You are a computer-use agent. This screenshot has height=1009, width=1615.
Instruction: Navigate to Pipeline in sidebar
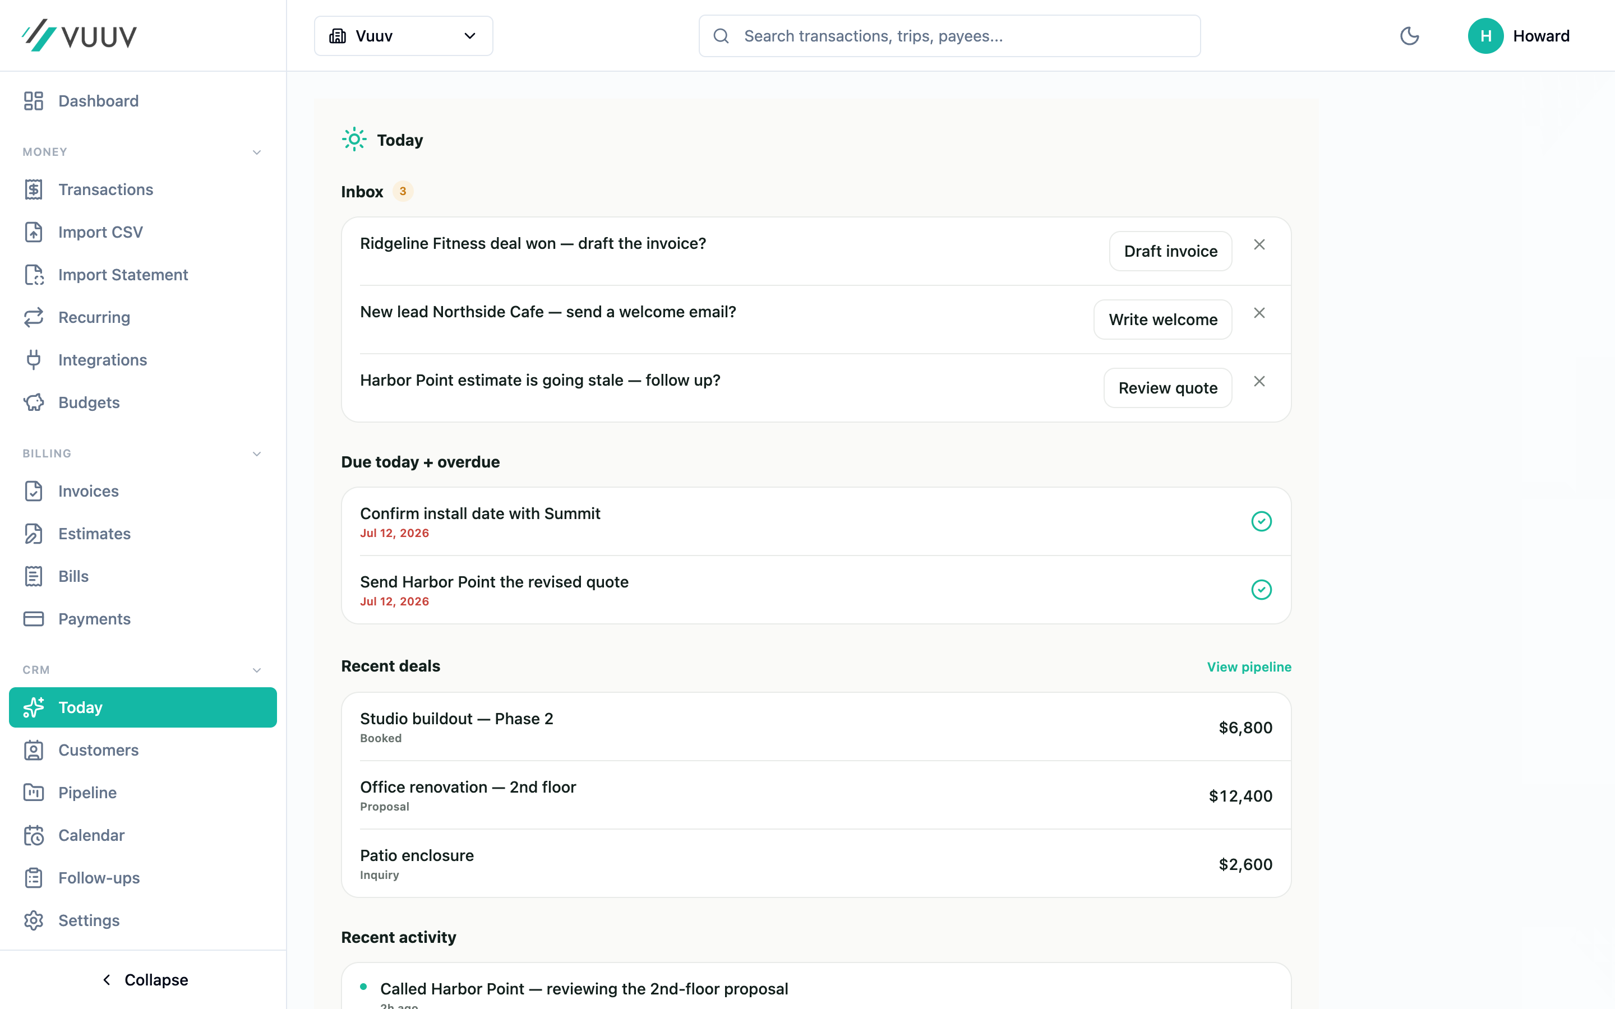pos(143,793)
